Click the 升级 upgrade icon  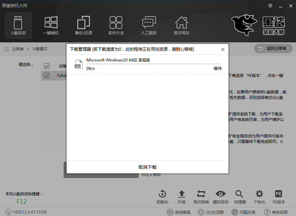182,197
